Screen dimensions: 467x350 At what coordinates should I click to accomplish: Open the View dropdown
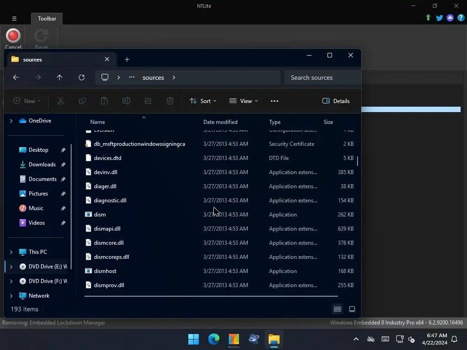click(244, 101)
